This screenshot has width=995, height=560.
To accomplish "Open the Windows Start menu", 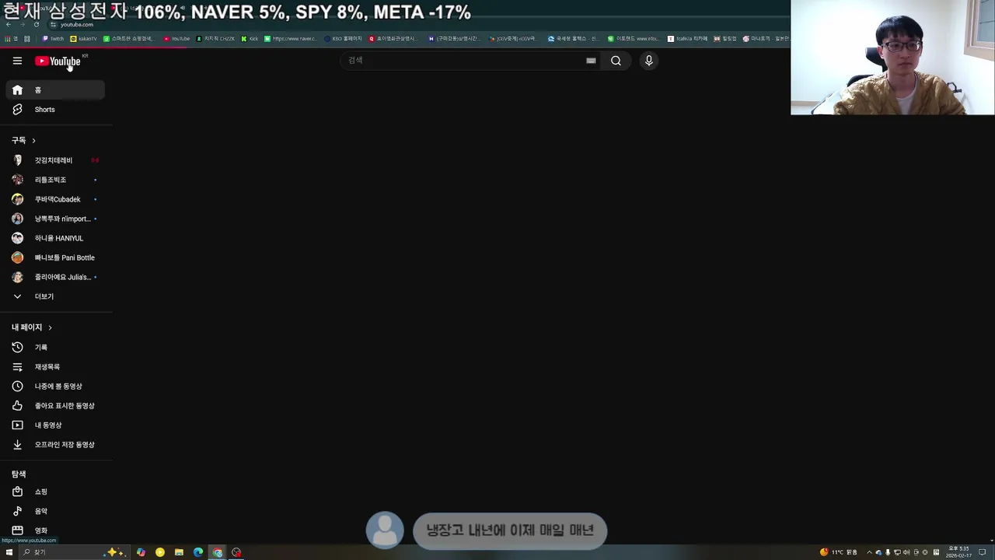I will click(9, 552).
